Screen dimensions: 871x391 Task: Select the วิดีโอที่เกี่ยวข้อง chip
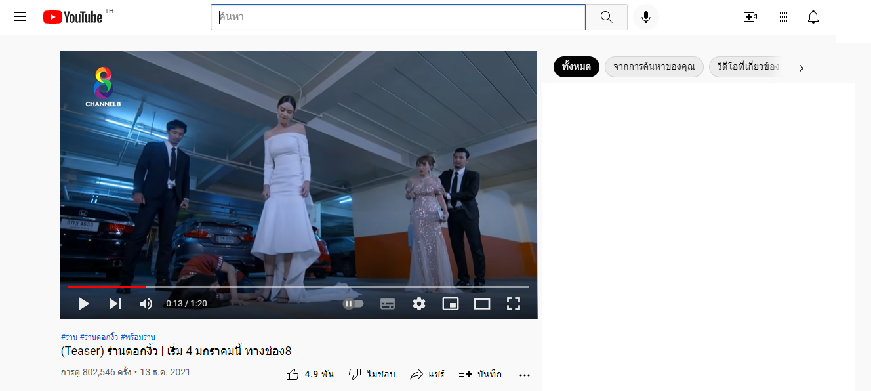click(746, 67)
